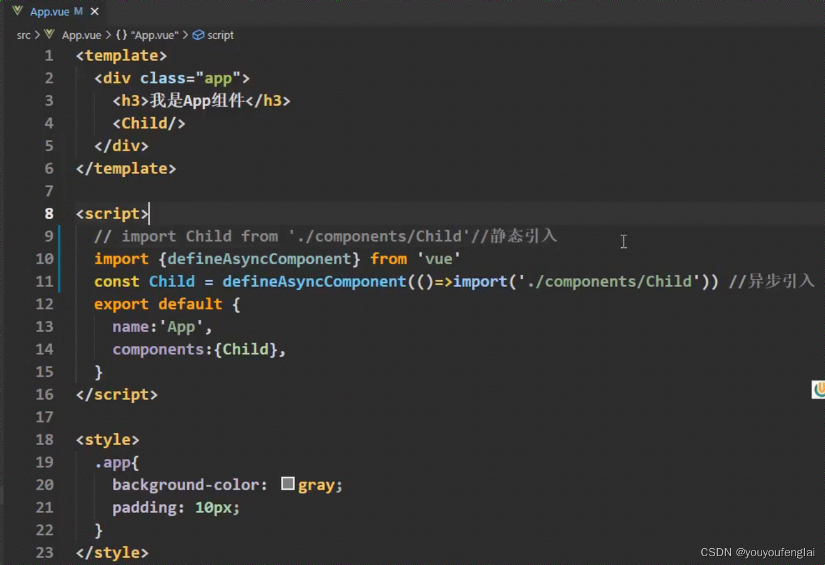This screenshot has width=825, height=565.
Task: Click the {} "App.vue" breadcrumb
Action: click(147, 35)
